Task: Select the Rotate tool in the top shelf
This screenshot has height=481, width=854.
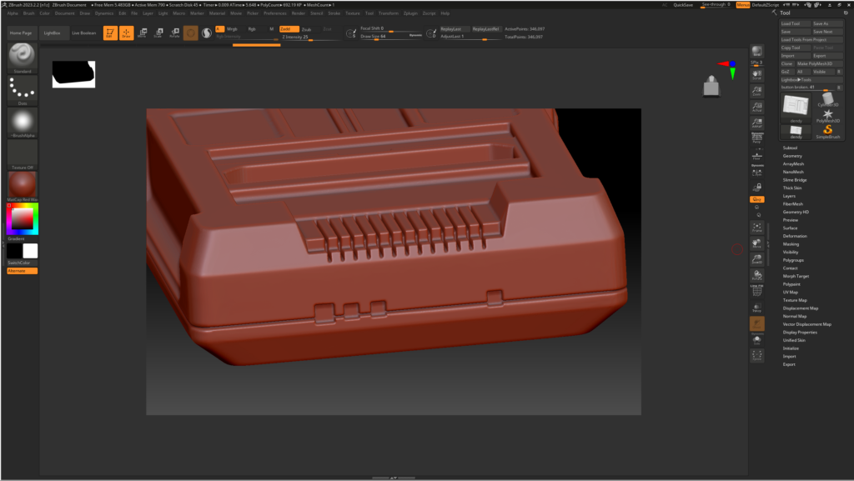Action: (x=176, y=33)
